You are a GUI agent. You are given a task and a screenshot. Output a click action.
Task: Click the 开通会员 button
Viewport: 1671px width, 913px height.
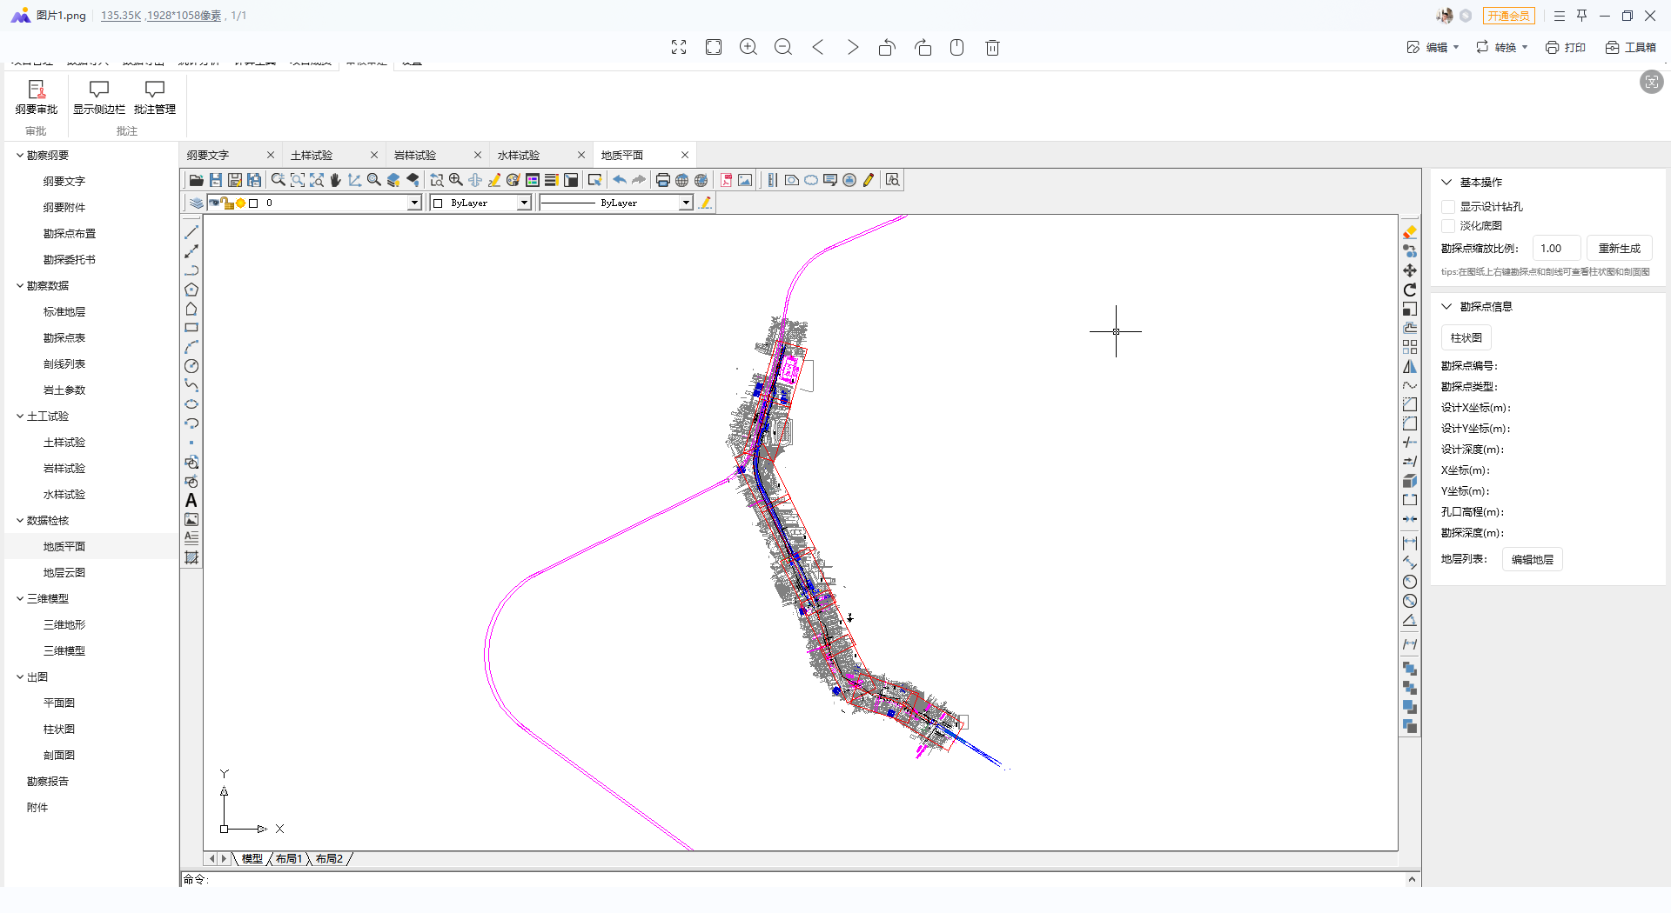pos(1508,16)
